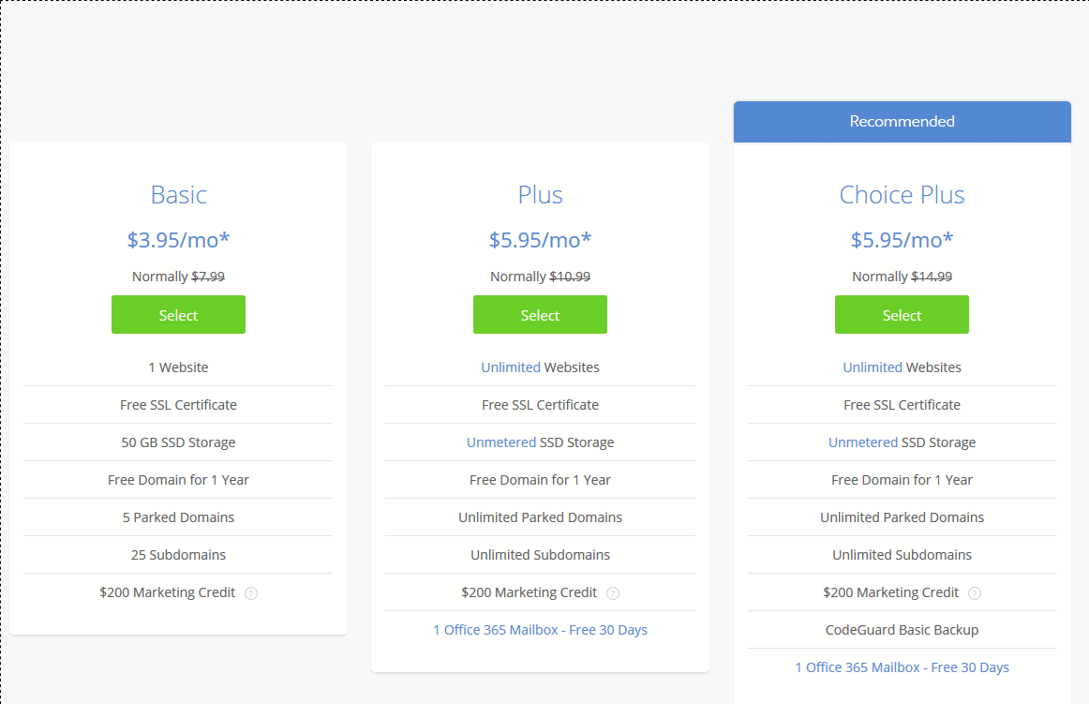The width and height of the screenshot is (1089, 704).
Task: Click Choice Plus Unlimited Websites feature
Action: tap(903, 367)
